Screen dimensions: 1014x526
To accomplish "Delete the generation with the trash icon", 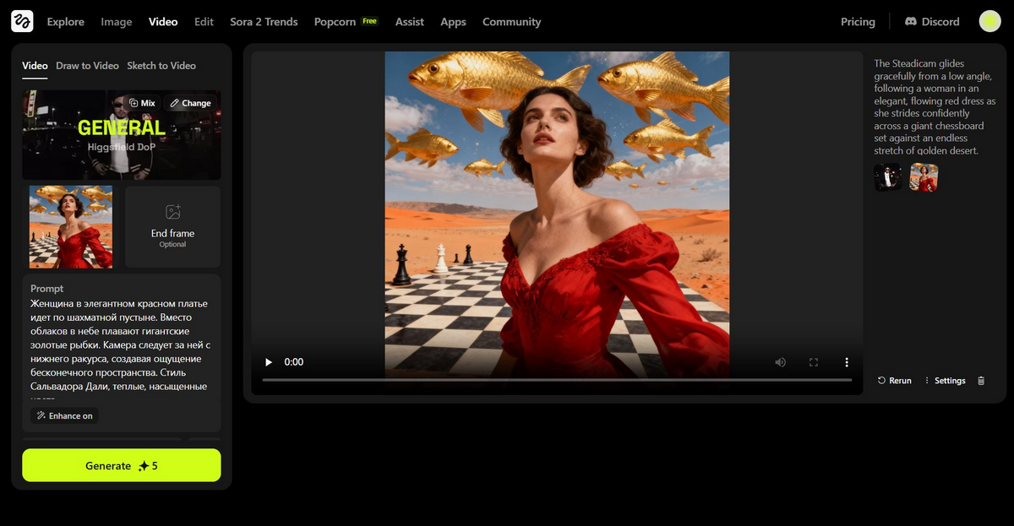I will tap(981, 381).
